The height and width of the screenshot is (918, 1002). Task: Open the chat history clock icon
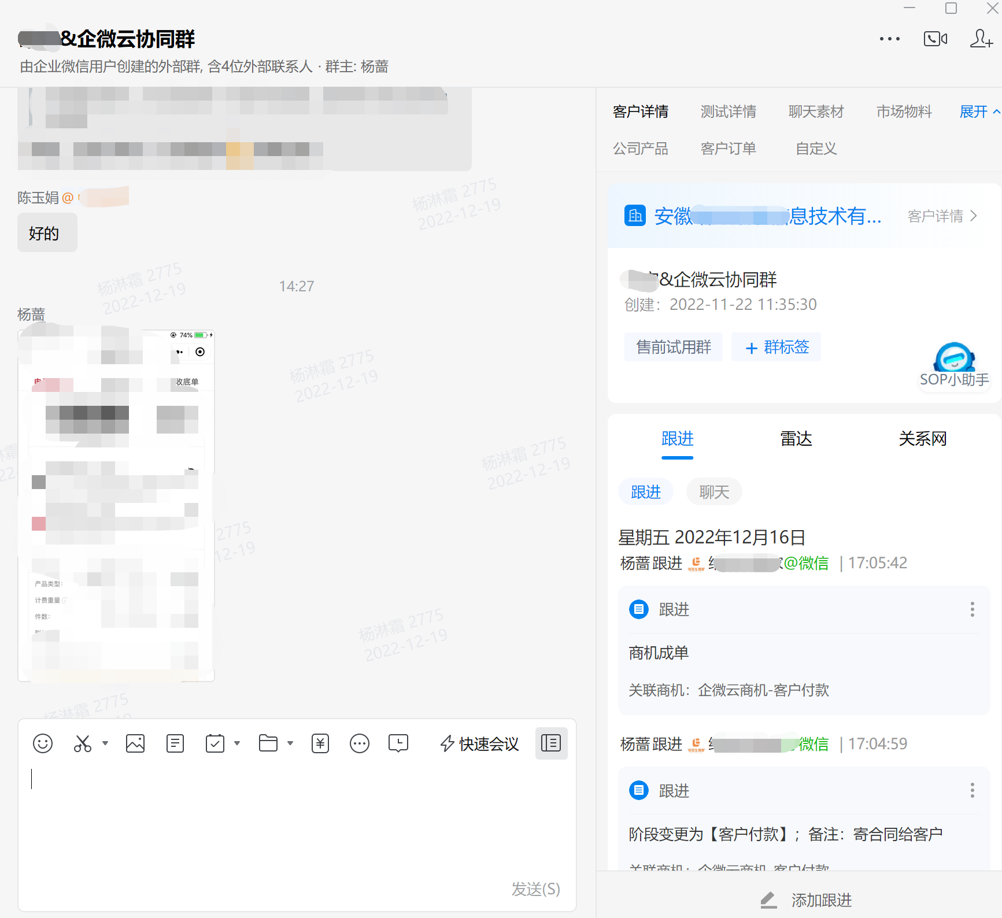[x=398, y=743]
